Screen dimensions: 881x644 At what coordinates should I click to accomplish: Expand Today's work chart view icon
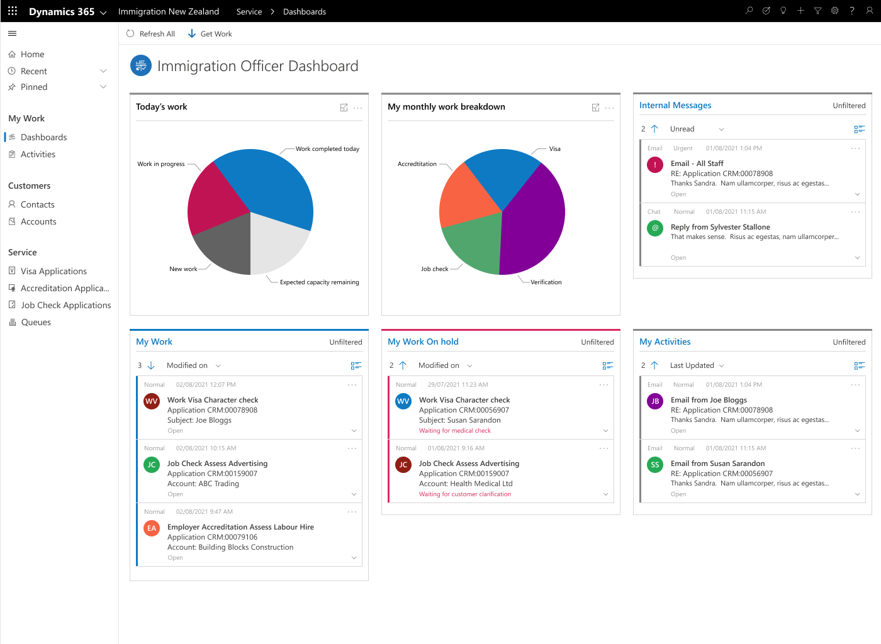[x=344, y=108]
